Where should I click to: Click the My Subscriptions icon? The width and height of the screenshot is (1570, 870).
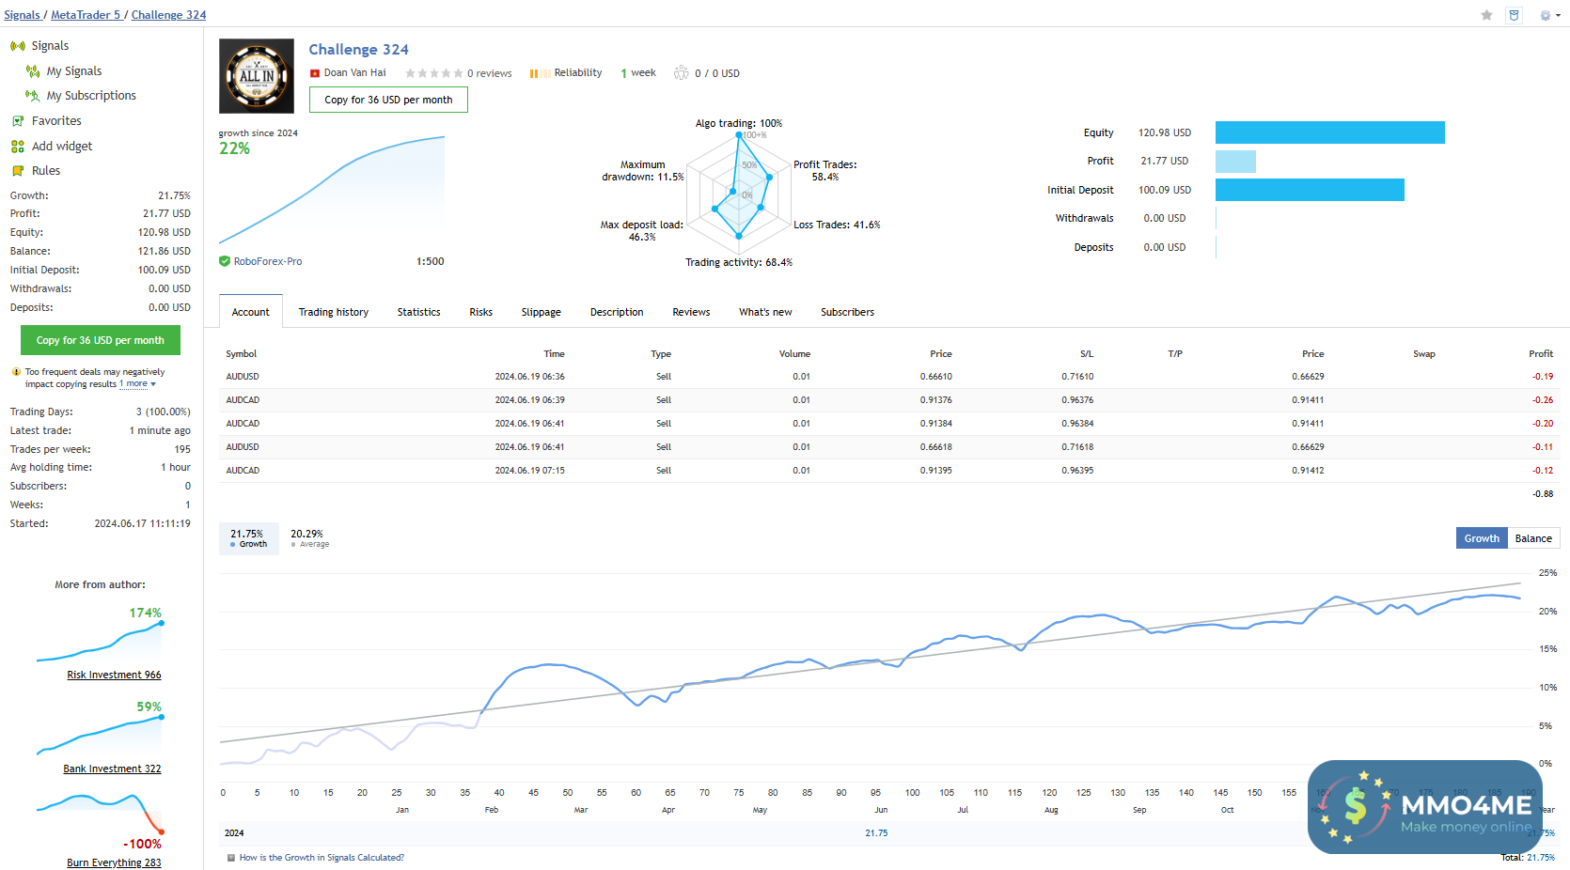[x=33, y=96]
